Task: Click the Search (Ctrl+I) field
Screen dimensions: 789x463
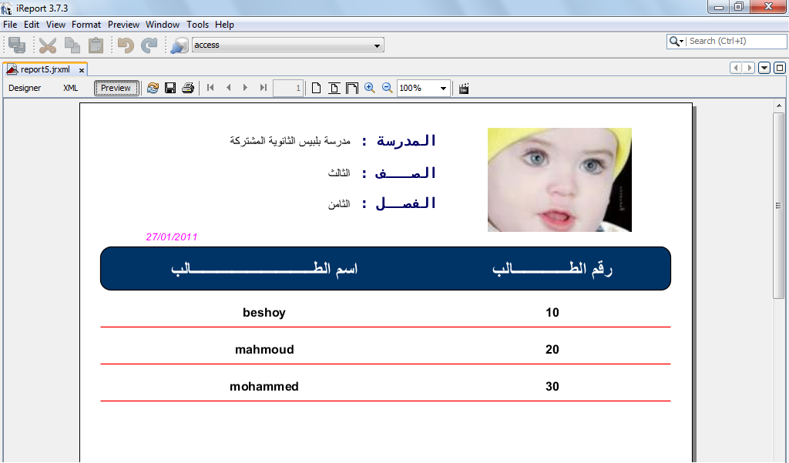Action: 736,42
